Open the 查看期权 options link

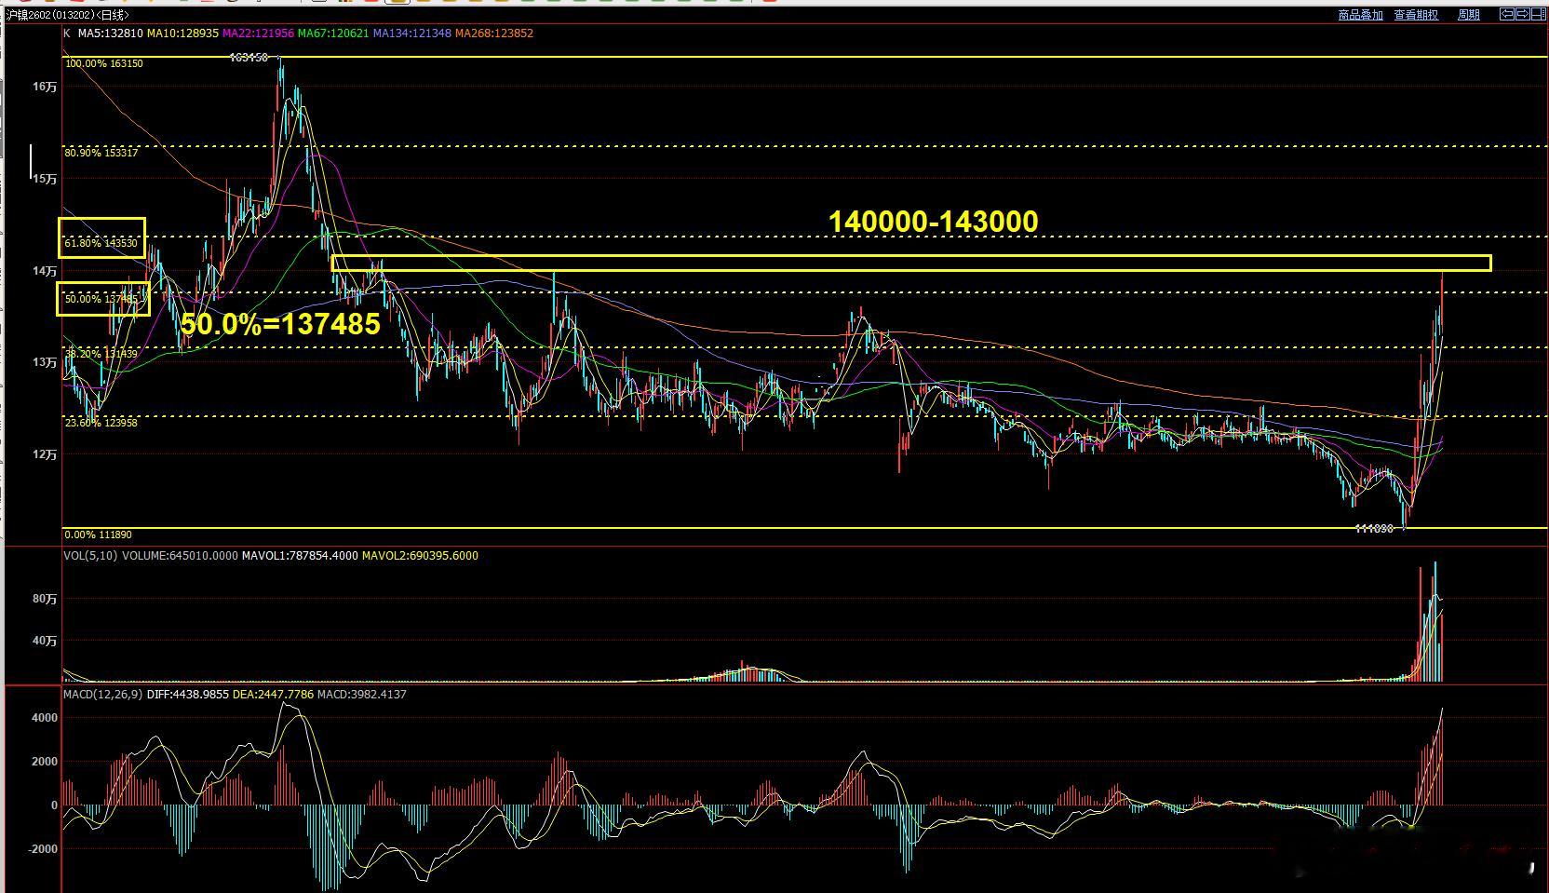pos(1416,15)
